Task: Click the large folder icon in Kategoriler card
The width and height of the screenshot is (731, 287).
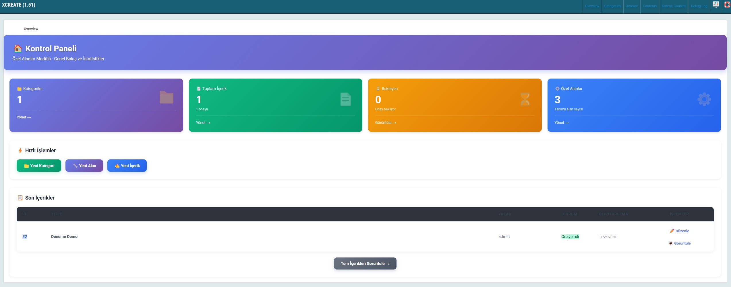Action: (x=166, y=97)
